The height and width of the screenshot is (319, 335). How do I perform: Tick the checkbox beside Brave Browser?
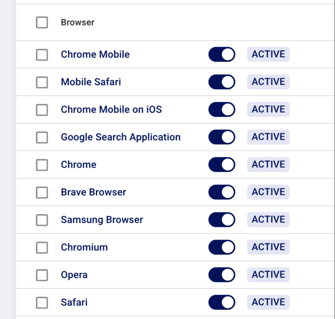tap(42, 192)
